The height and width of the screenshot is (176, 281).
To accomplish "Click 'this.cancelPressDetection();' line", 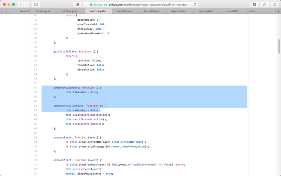I will [x=86, y=119].
